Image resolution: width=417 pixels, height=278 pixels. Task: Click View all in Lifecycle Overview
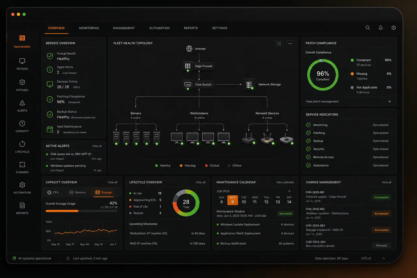tap(201, 182)
